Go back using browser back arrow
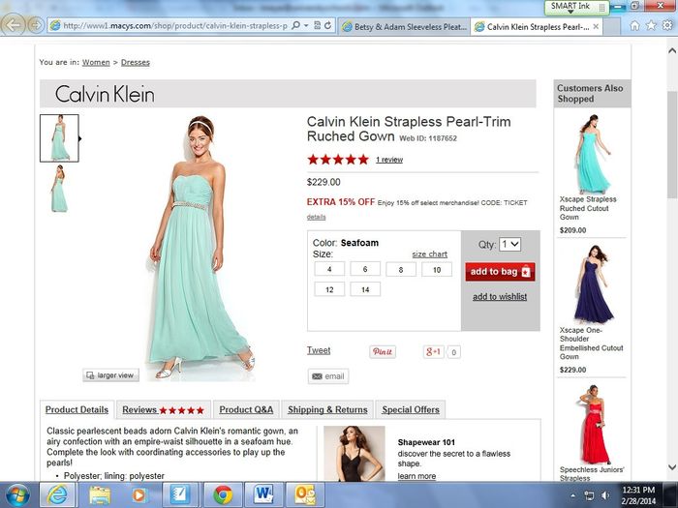This screenshot has height=508, width=678. click(14, 25)
